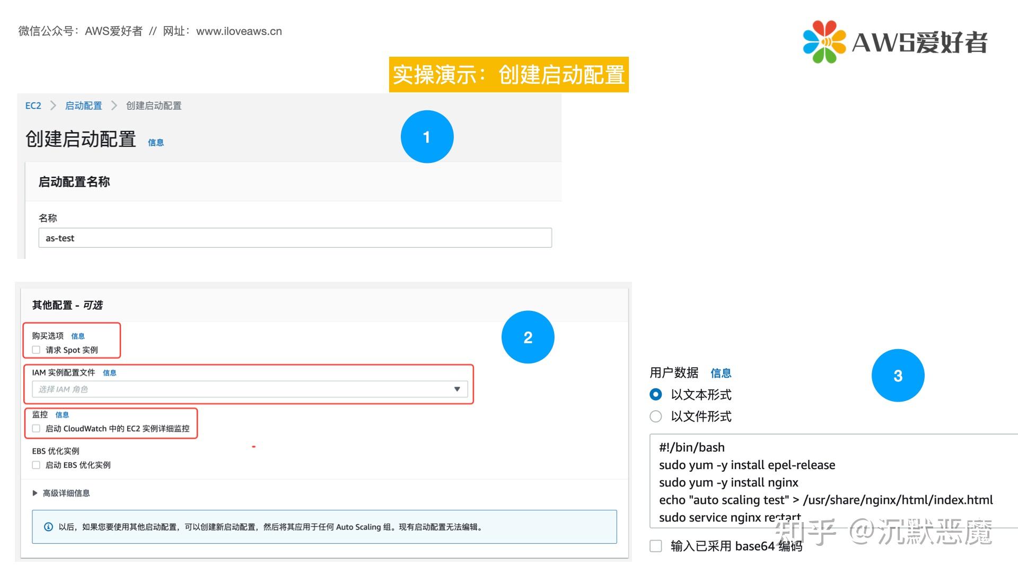Open 信息 link next to 购买选项

[x=78, y=336]
